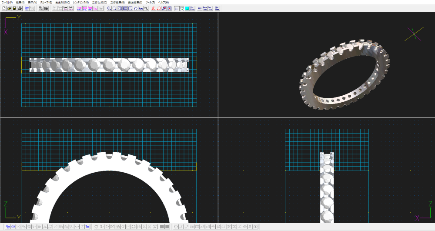
Task: Print using the printer icon
Action: pyautogui.click(x=20, y=8)
